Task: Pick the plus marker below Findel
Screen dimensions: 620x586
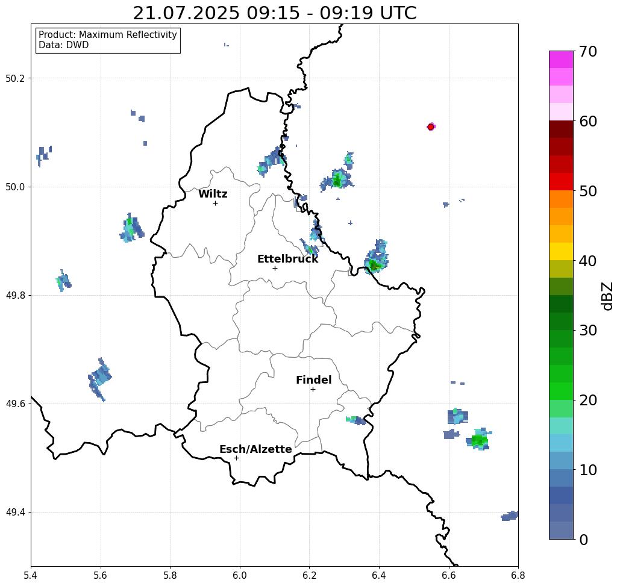Action: click(313, 389)
